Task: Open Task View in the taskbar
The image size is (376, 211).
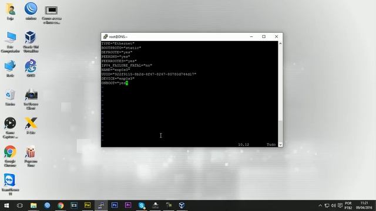Action: 20,205
